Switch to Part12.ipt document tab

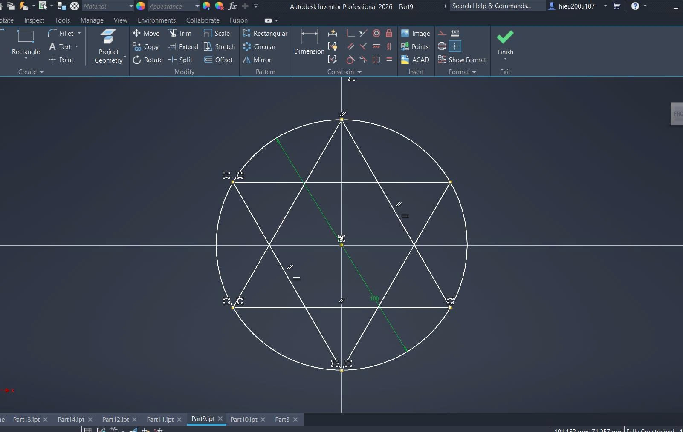click(x=115, y=419)
